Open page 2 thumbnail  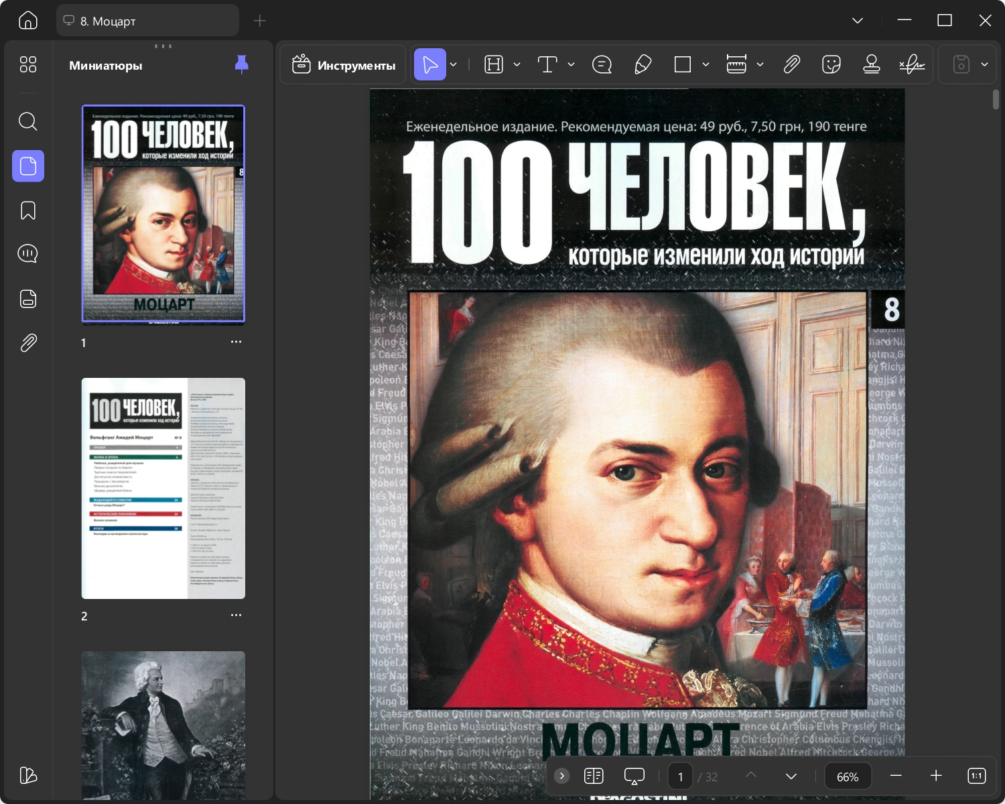coord(163,488)
